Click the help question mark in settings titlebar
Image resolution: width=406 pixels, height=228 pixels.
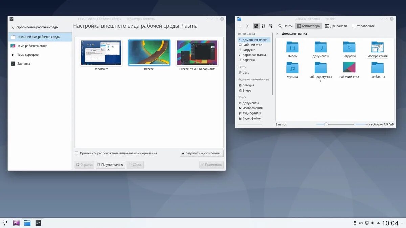coord(207,19)
